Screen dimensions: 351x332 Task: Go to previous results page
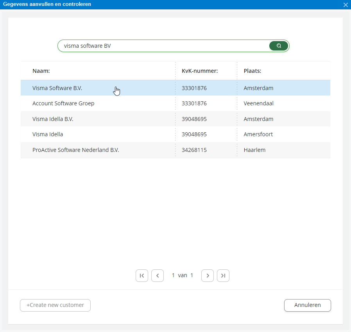tap(158, 276)
